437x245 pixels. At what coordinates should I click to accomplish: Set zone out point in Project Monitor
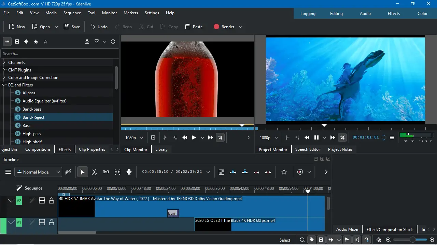tap(297, 137)
